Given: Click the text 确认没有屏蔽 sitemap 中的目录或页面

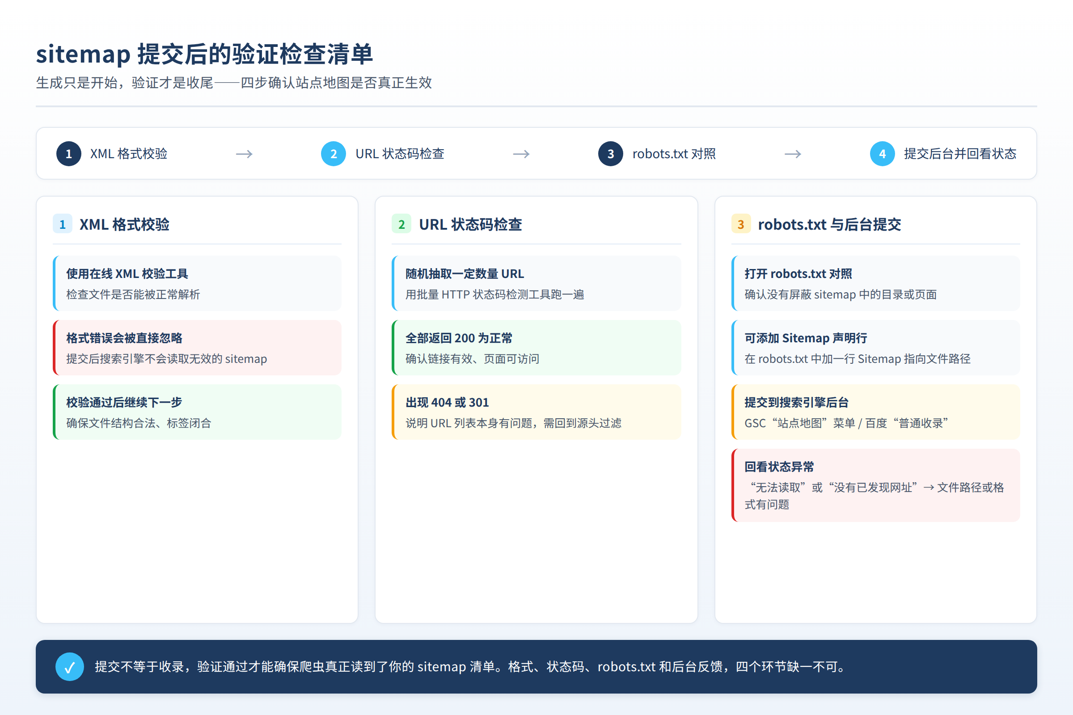Looking at the screenshot, I should pos(841,294).
